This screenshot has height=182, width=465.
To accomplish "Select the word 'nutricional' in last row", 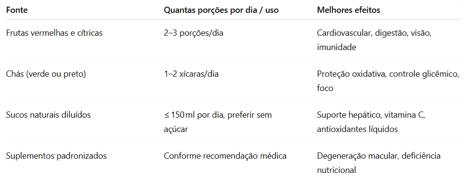I will tap(336, 170).
